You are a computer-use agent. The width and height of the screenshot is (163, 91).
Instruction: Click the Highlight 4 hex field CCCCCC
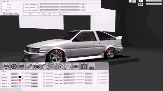point(14,86)
